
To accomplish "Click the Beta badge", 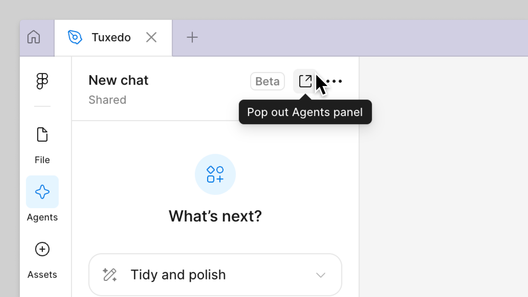I will tap(267, 81).
